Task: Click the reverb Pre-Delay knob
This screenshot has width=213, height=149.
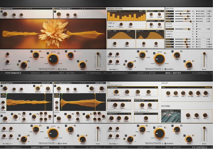Action: point(196,115)
